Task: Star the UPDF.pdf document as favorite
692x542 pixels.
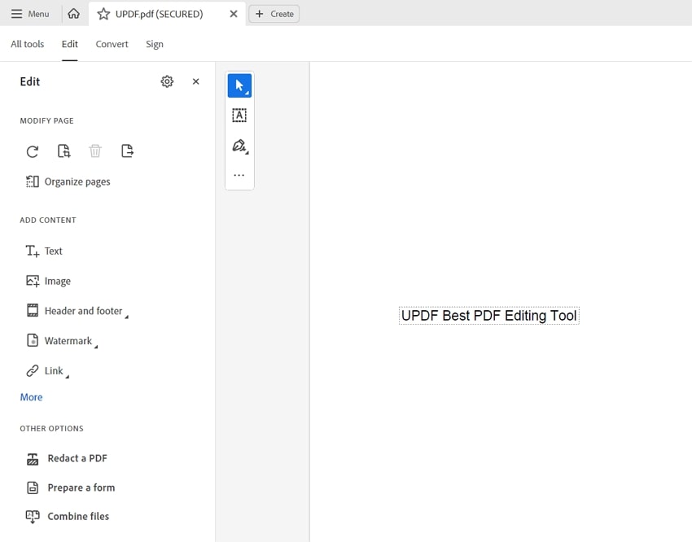Action: pyautogui.click(x=103, y=14)
